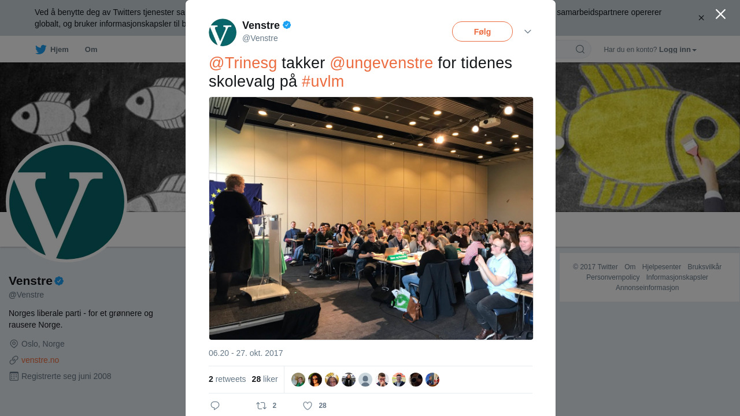Expand the tweet options chevron
Viewport: 740px width, 416px height.
[528, 31]
